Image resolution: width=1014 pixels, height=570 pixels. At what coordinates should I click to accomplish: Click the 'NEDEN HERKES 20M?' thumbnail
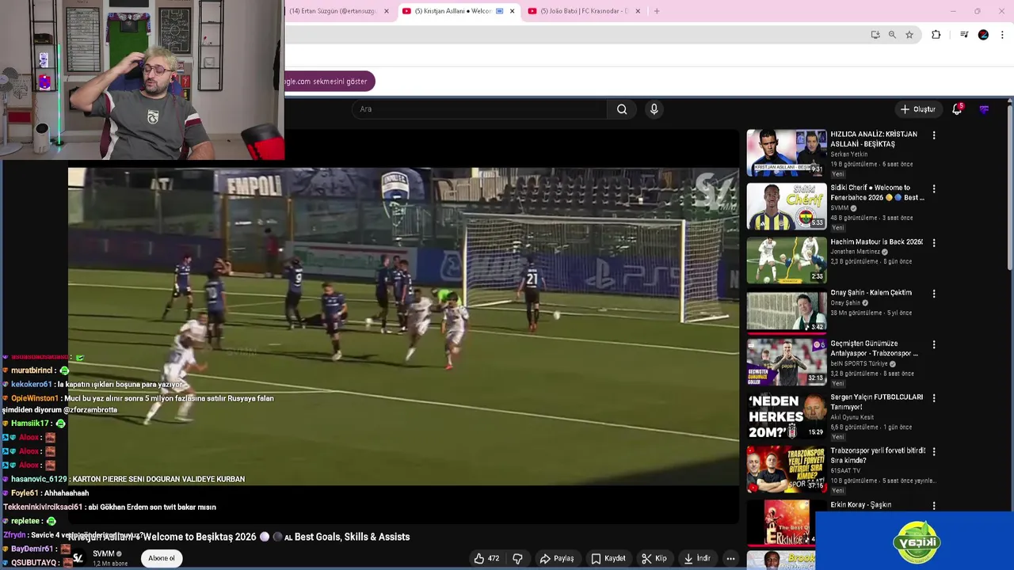787,416
